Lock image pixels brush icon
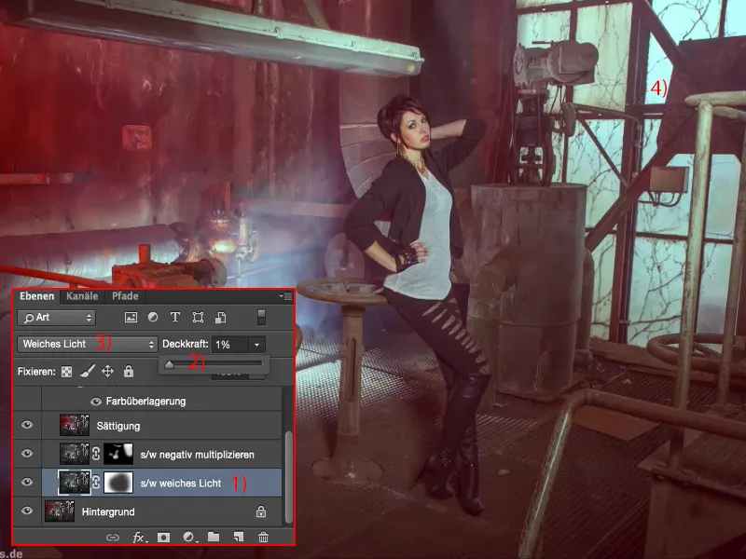This screenshot has height=559, width=746. point(87,371)
